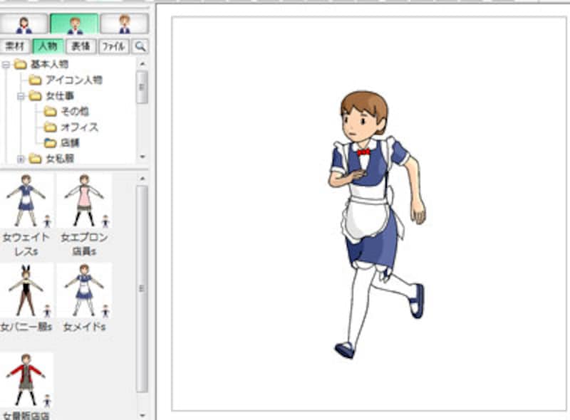Pick the 女メイドs character thumbnail
The width and height of the screenshot is (570, 420).
coord(84,290)
